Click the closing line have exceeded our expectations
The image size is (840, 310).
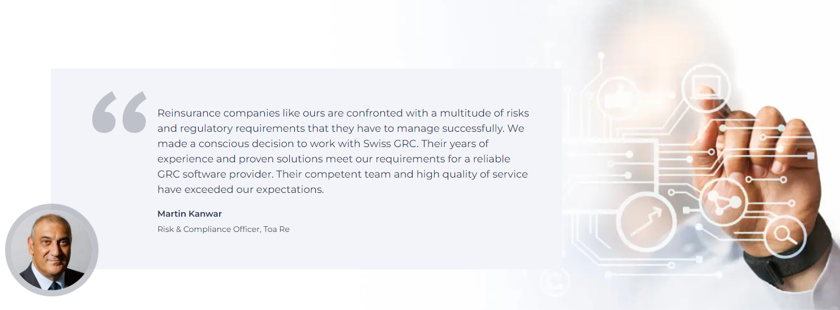[241, 190]
